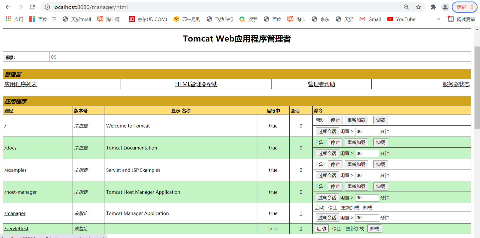Screen dimensions: 480x238
Task: Reload the Tomcat Documentation application
Action: [x=356, y=142]
